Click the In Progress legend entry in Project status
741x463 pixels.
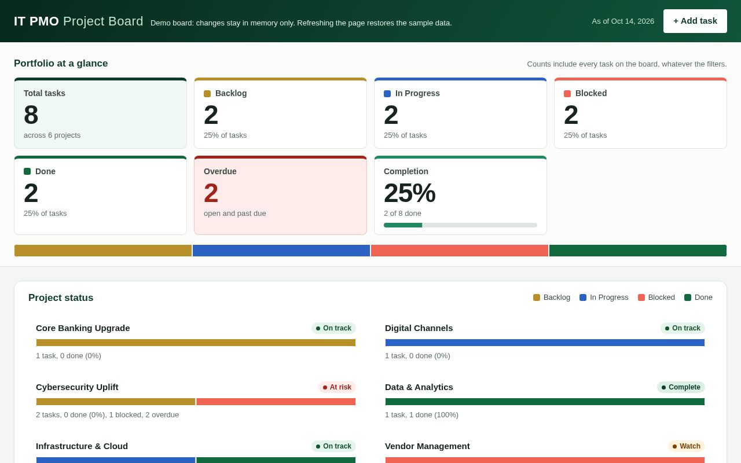point(604,297)
